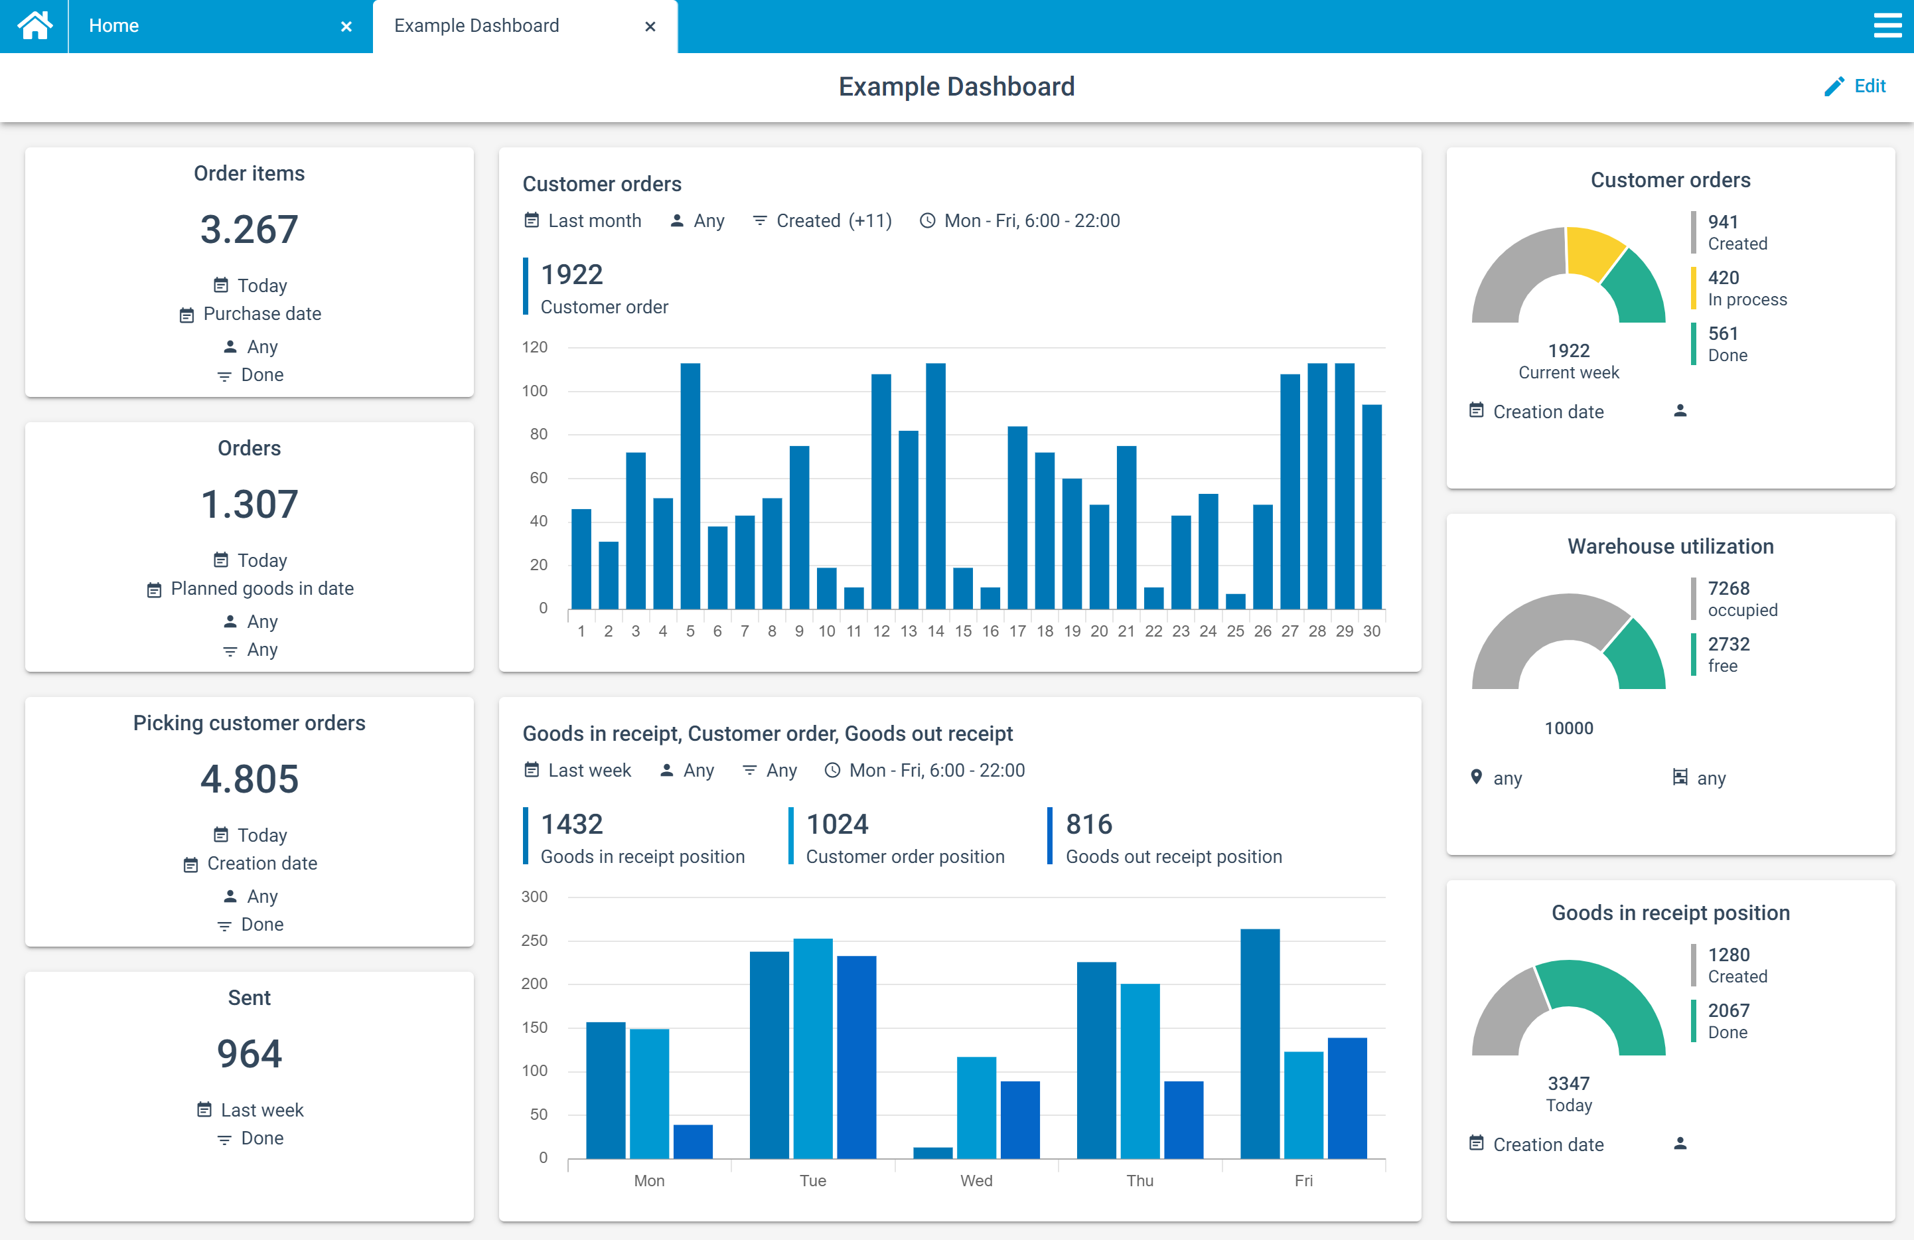Image resolution: width=1914 pixels, height=1240 pixels.
Task: Click the storage icon beside second 'any' in Warehouse utilization
Action: pyautogui.click(x=1680, y=777)
